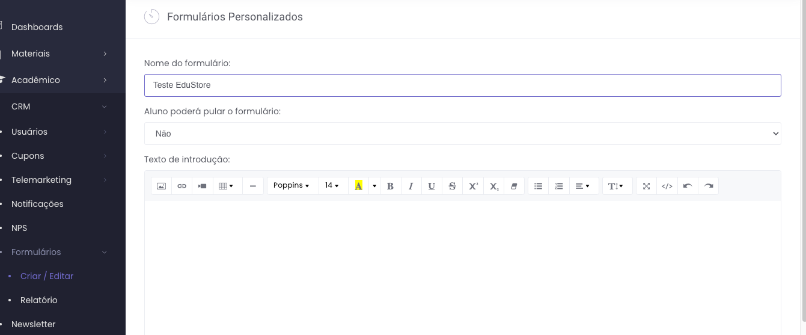The width and height of the screenshot is (806, 335).
Task: Switch editor to code view
Action: tap(667, 186)
